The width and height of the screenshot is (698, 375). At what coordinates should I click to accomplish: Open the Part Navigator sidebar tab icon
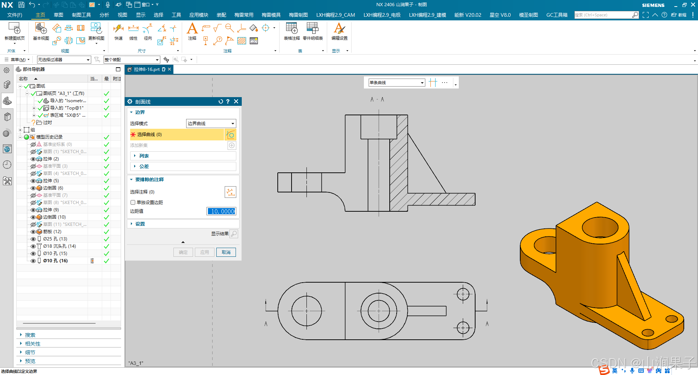click(7, 101)
